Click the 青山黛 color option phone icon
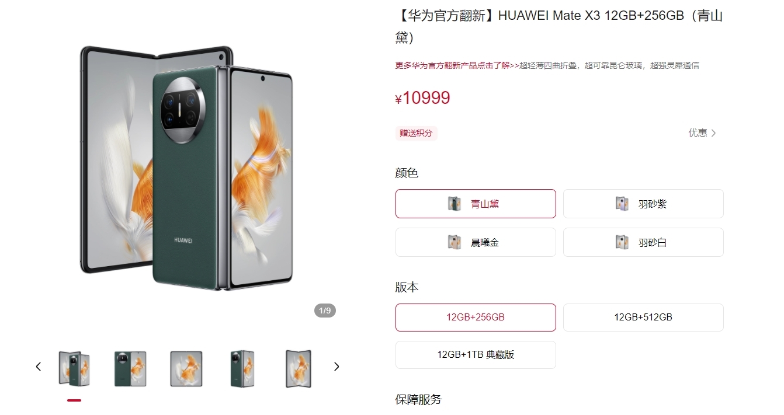The image size is (784, 415). point(455,204)
